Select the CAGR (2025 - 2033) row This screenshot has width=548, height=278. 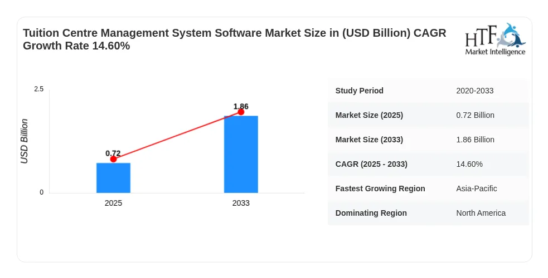coord(428,163)
